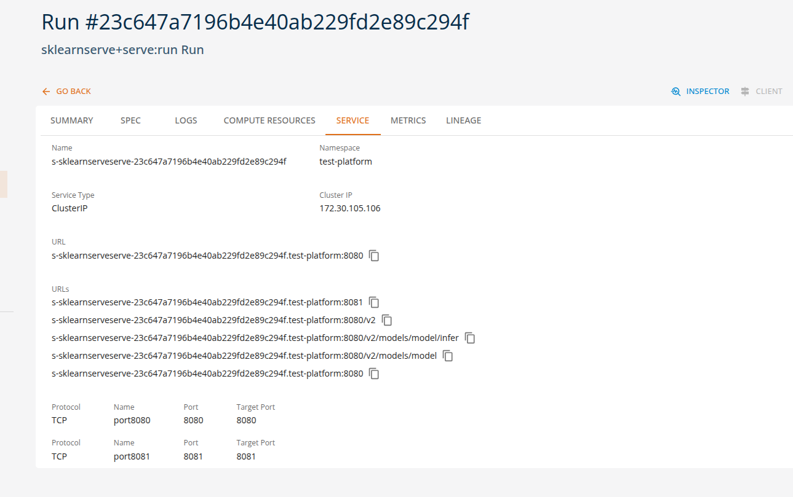Screen dimensions: 793x497
Task: Copy the main URL under the URL label
Action: tap(374, 256)
